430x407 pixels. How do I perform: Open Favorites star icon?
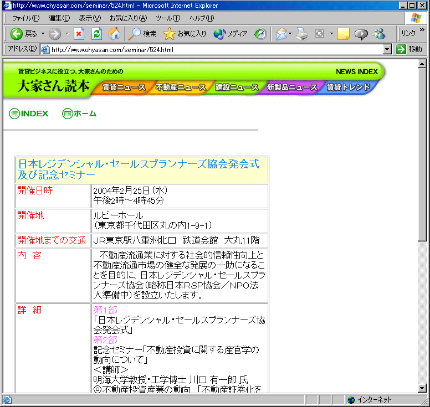point(169,34)
